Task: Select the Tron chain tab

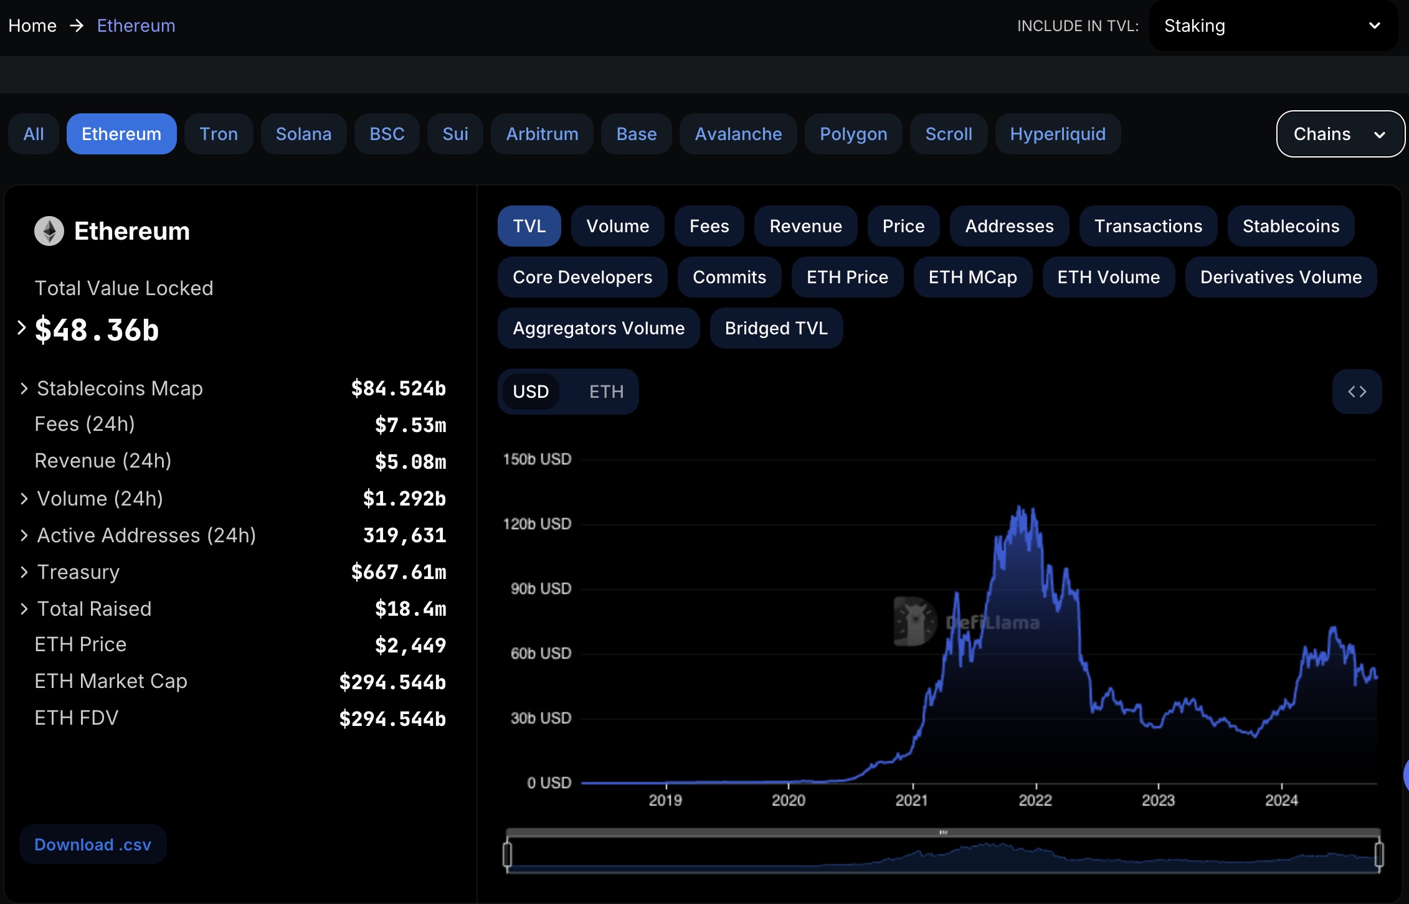Action: pos(219,134)
